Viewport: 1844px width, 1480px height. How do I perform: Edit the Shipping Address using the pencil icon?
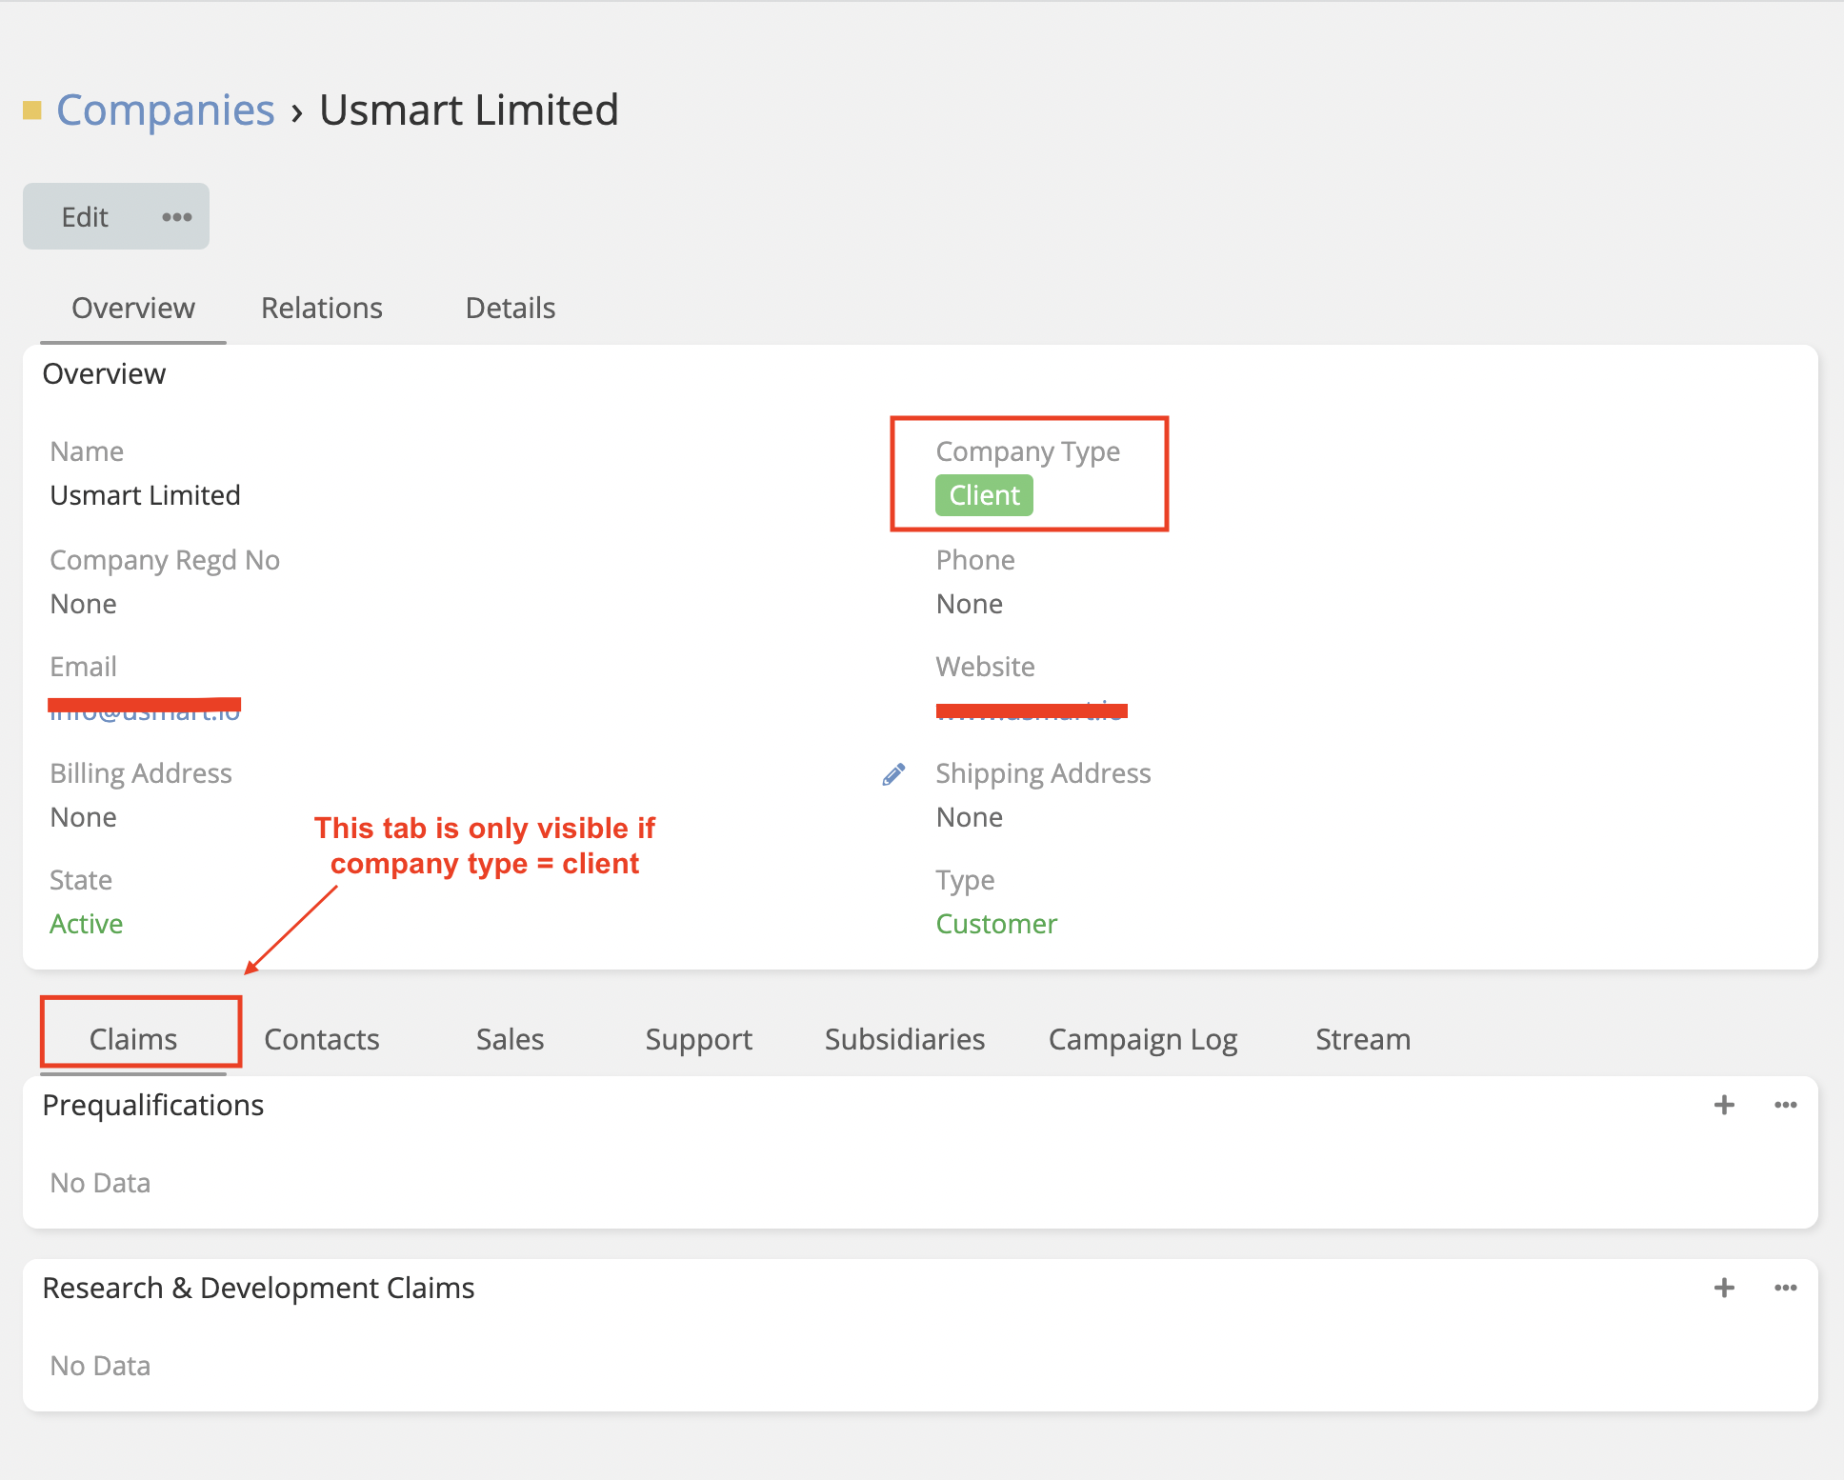[893, 773]
